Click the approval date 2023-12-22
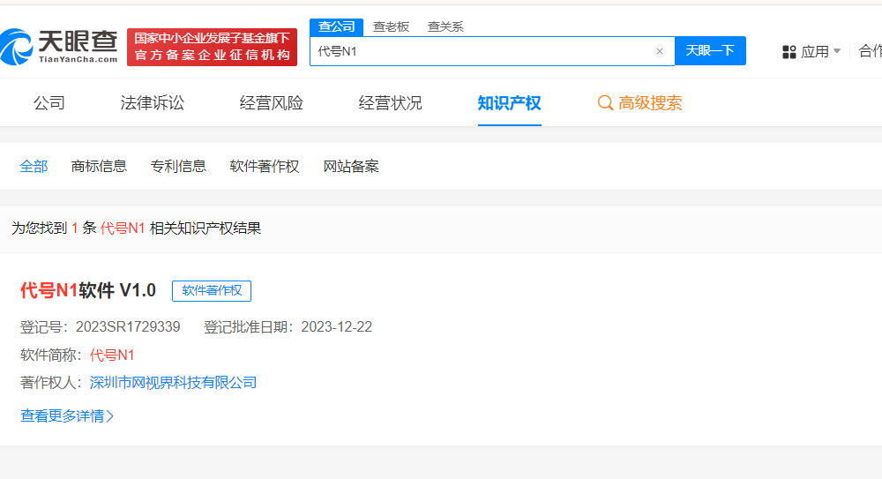 coord(336,327)
